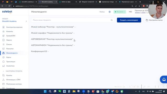
Task: Open the Windows Start menu
Action: click(45, 91)
